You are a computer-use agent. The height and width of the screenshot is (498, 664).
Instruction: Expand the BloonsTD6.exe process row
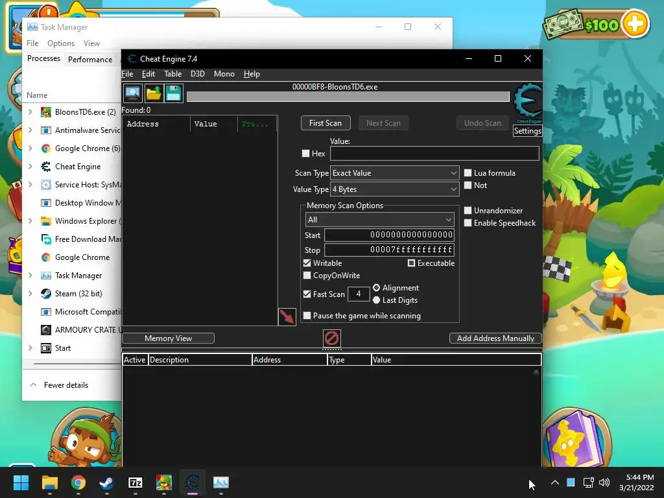coord(30,112)
